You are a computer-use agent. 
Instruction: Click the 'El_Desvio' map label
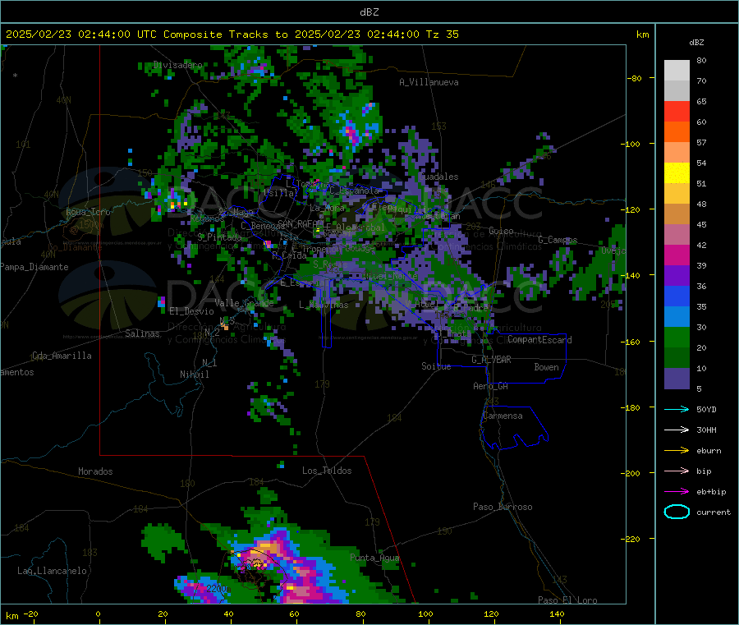click(191, 311)
